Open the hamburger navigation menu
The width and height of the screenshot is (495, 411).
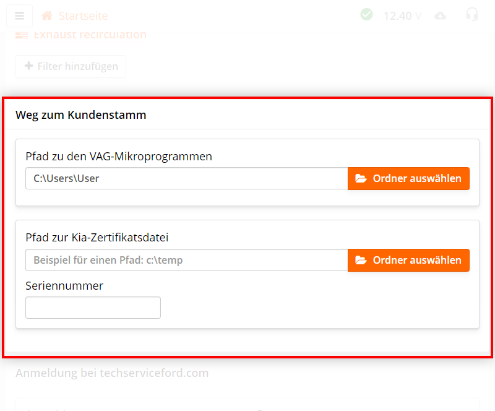(19, 15)
